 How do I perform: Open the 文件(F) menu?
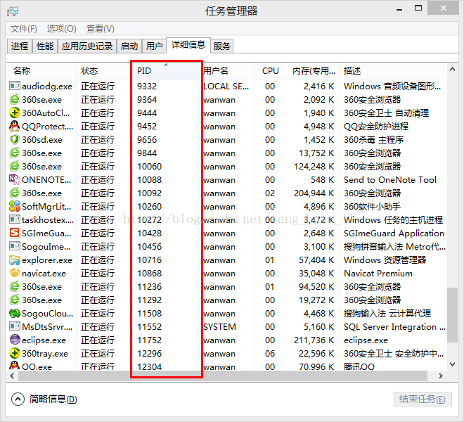[x=24, y=29]
